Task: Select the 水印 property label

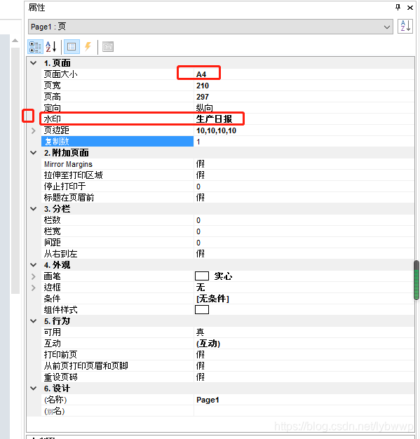Action: (x=53, y=119)
